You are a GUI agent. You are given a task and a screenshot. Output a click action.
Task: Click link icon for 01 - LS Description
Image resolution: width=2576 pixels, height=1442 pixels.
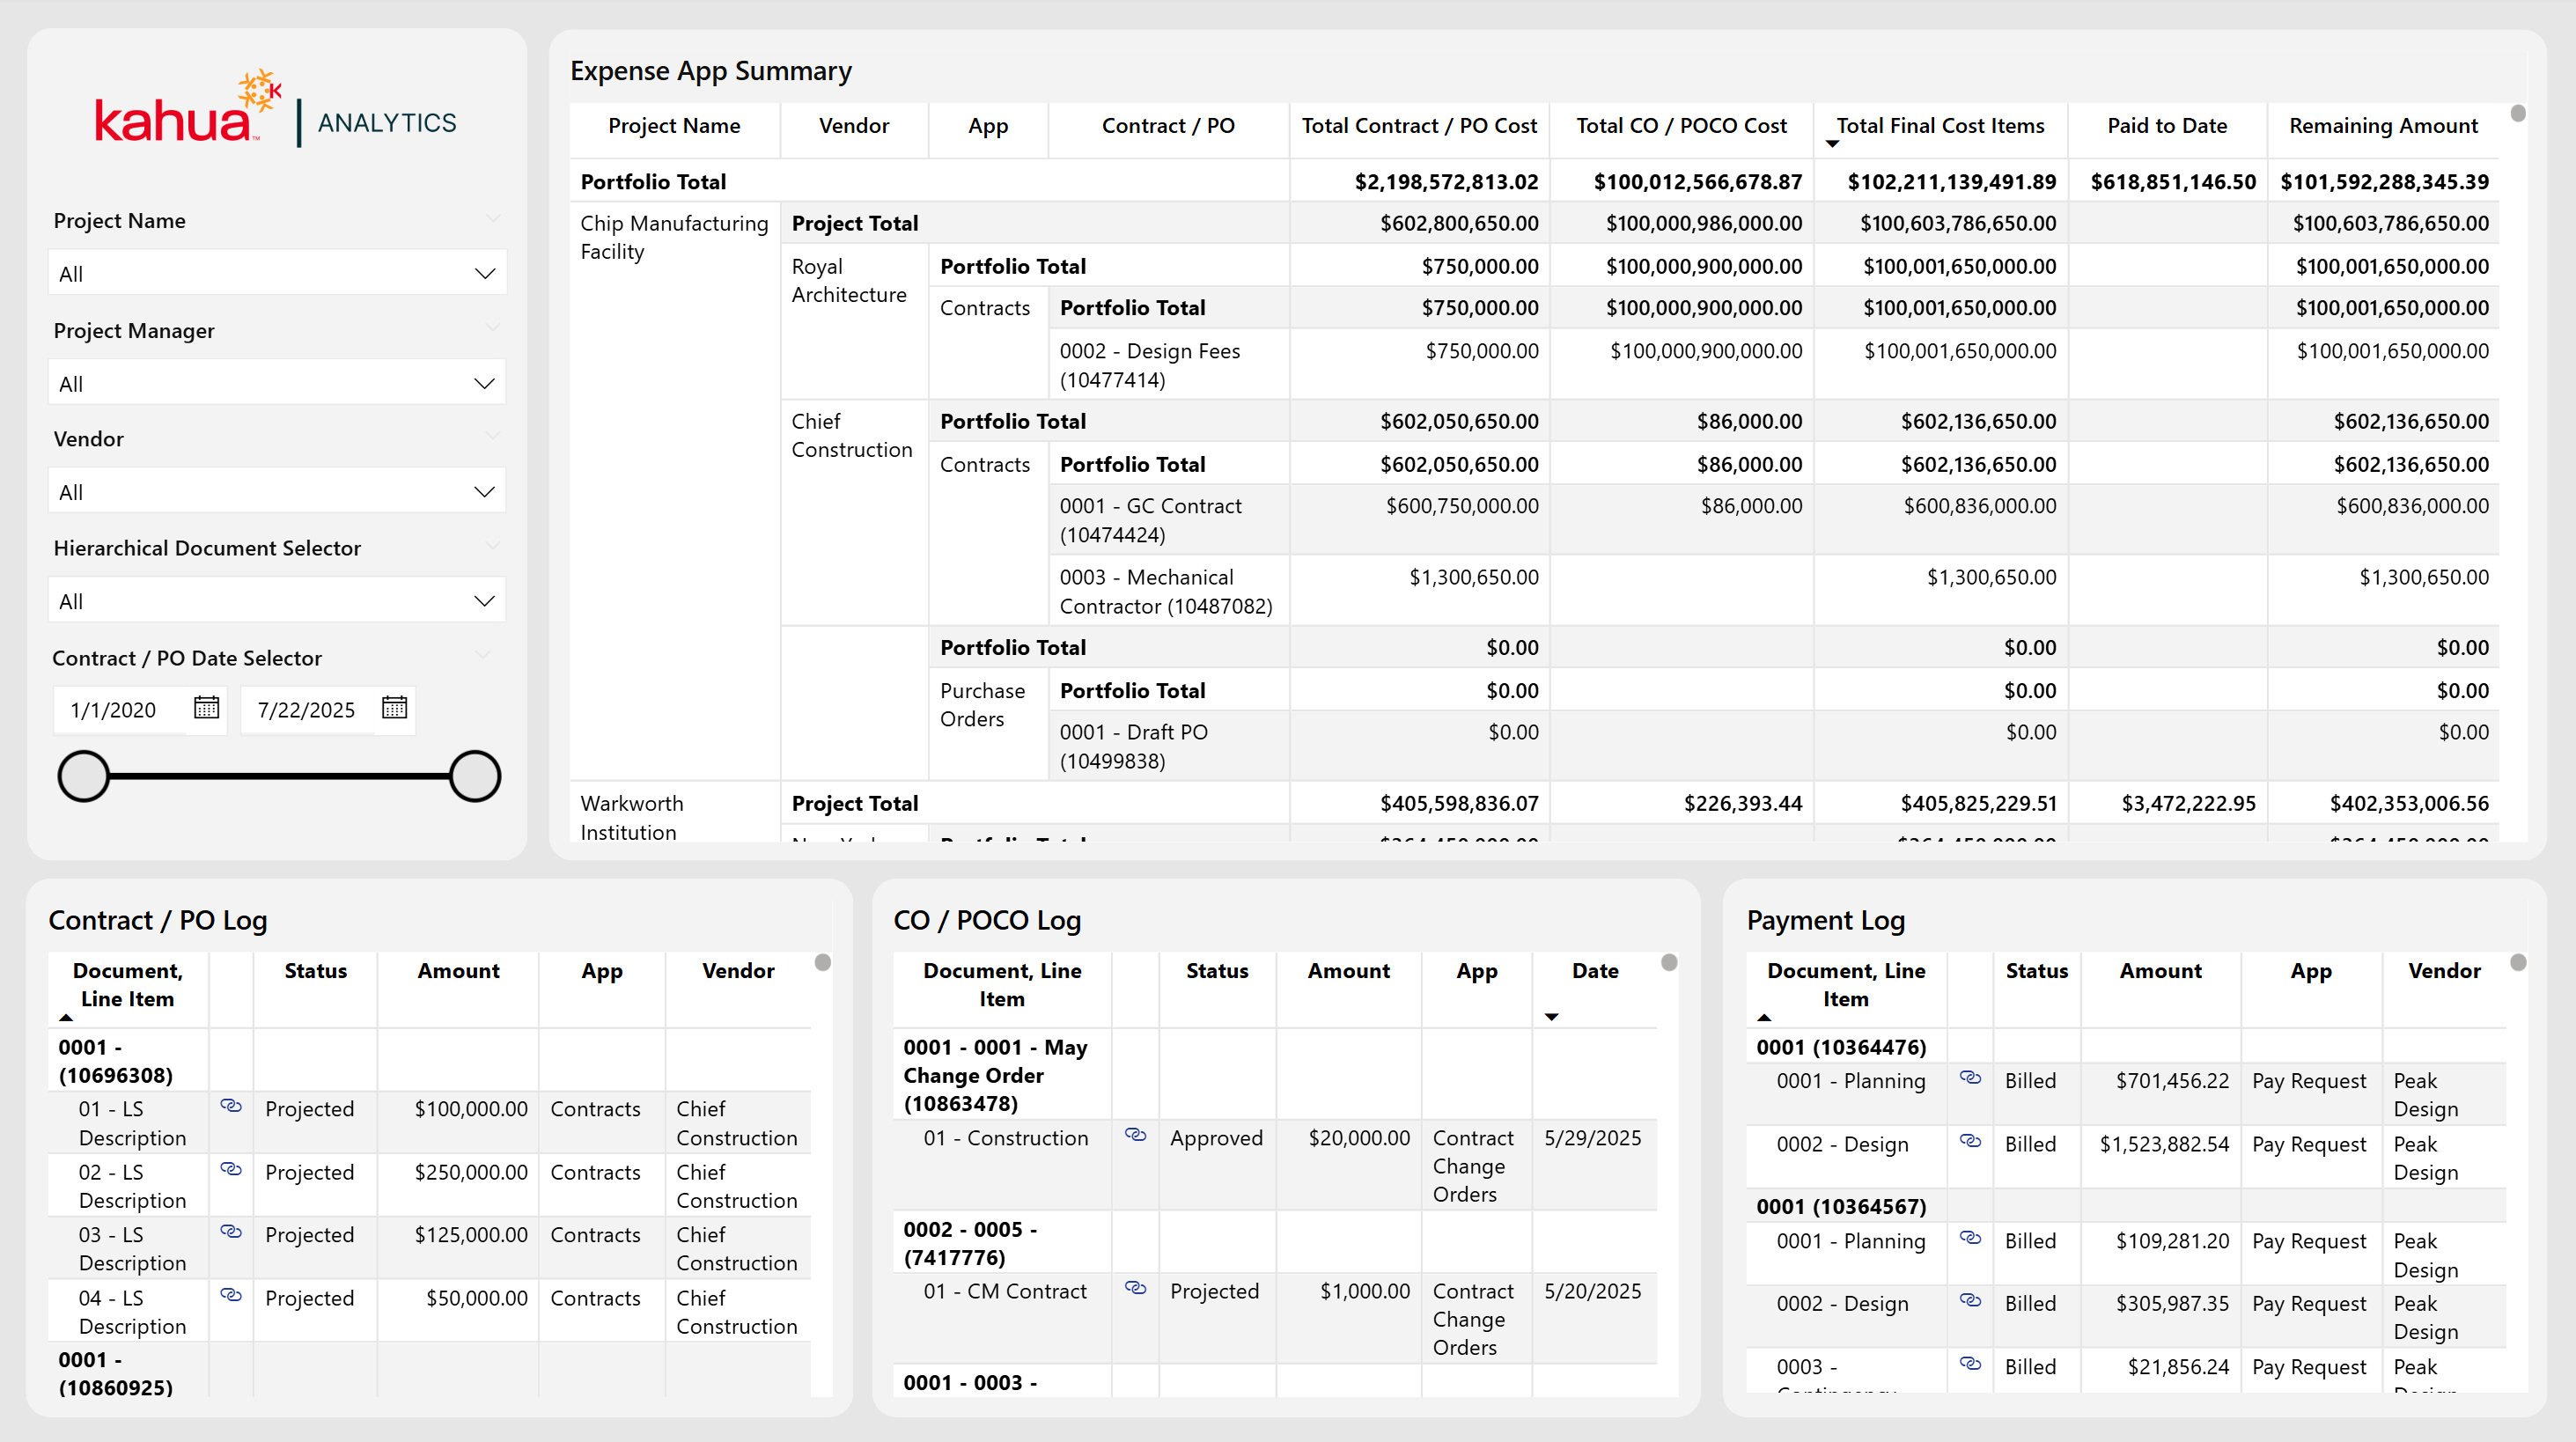coord(231,1106)
